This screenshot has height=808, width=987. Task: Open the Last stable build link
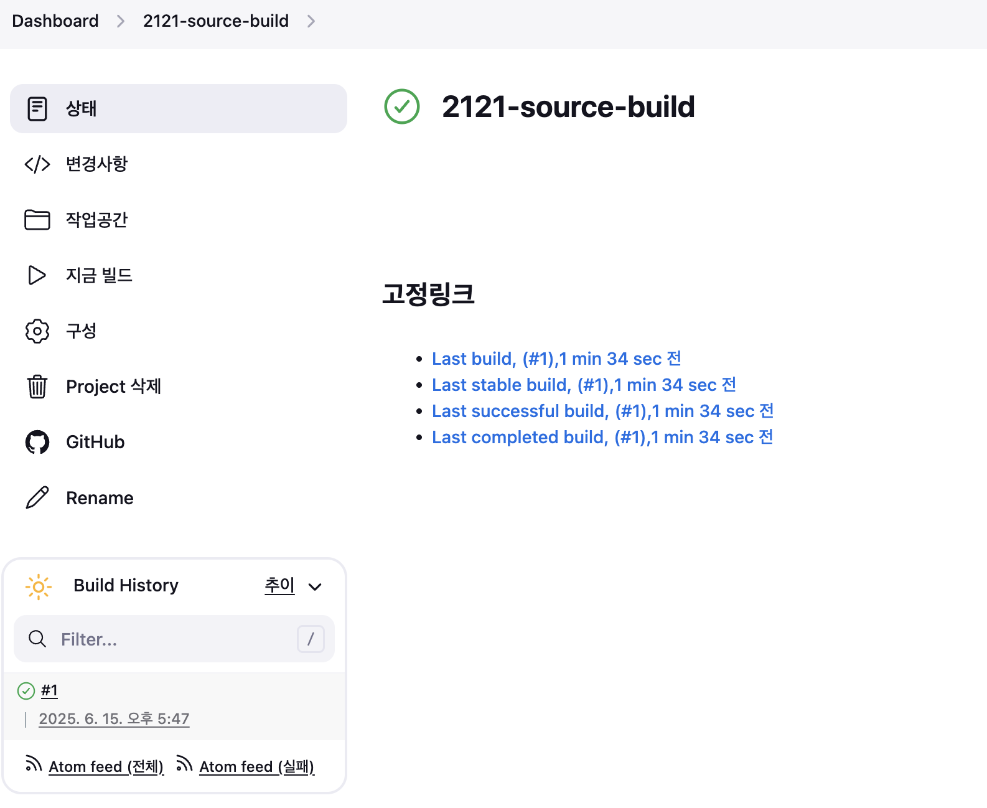[584, 385]
